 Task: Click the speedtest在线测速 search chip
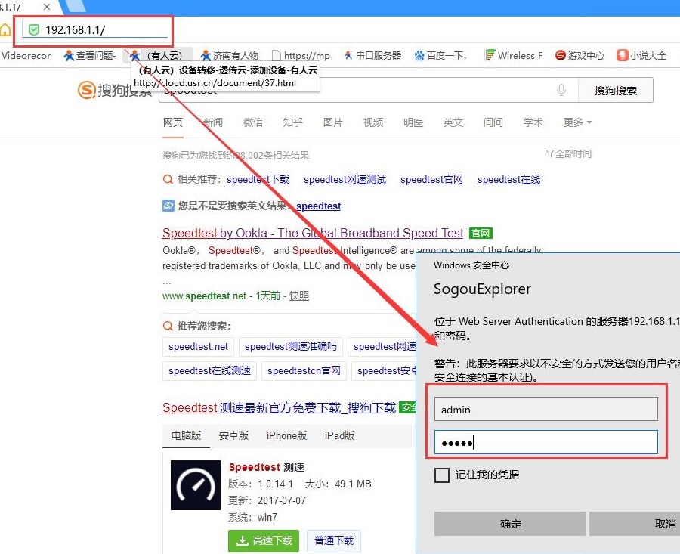[209, 371]
